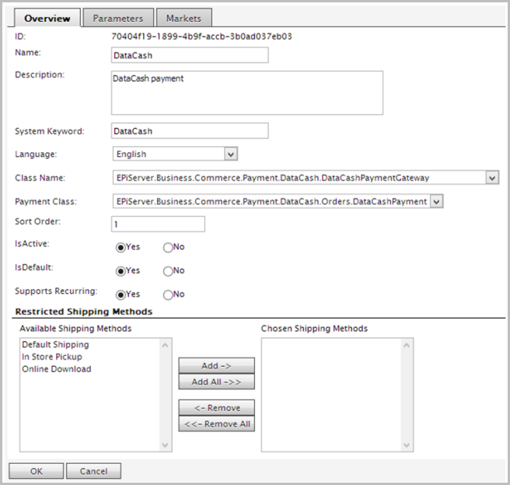Screen dimensions: 510x485
Task: Click the System Keyword field
Action: [190, 131]
